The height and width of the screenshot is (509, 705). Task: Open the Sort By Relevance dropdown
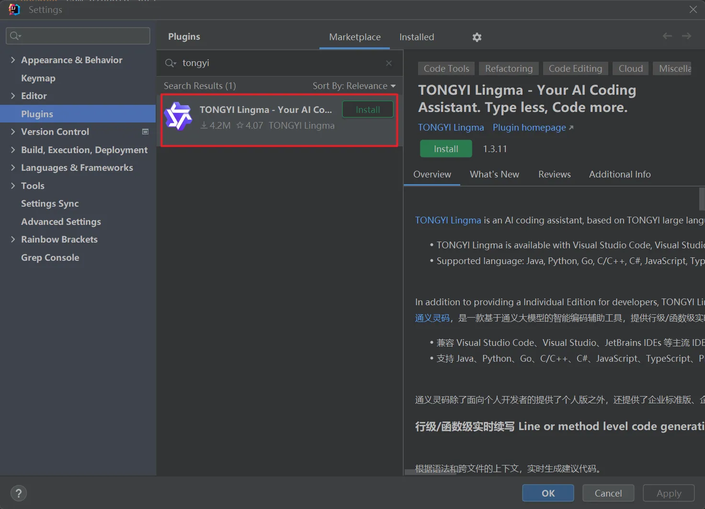(x=354, y=86)
